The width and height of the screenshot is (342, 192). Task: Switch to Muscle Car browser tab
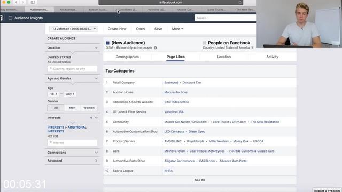click(185, 10)
